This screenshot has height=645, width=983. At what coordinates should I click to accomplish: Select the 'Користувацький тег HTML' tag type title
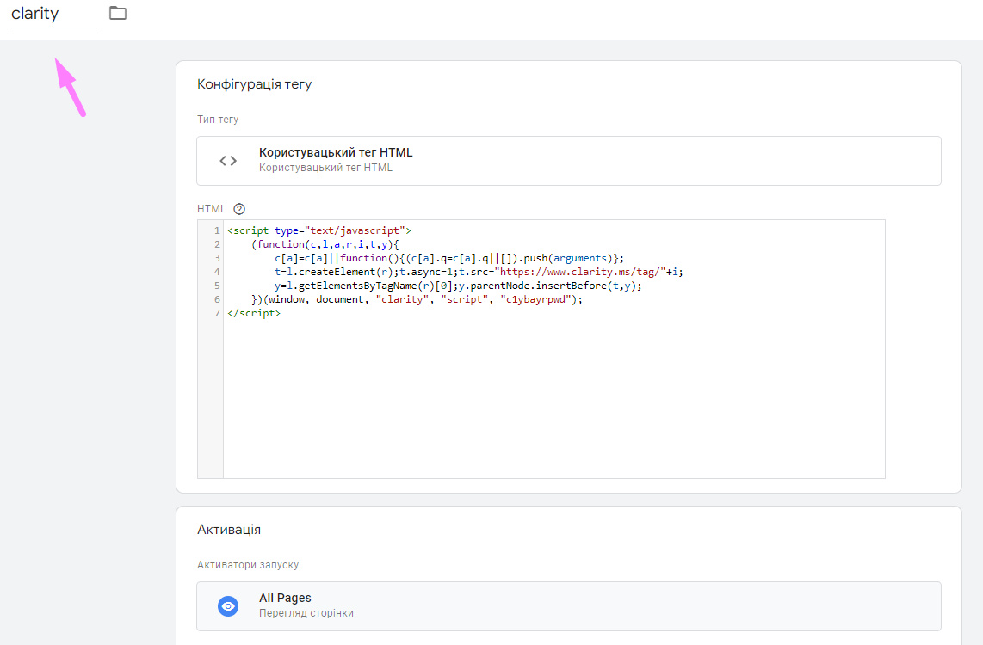[336, 152]
